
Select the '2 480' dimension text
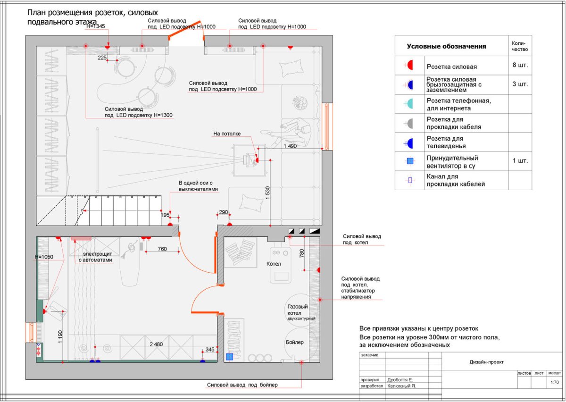pos(156,344)
